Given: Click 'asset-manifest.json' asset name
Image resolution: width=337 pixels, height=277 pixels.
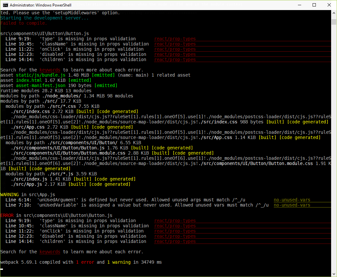Looking at the screenshot, I should (x=41, y=85).
